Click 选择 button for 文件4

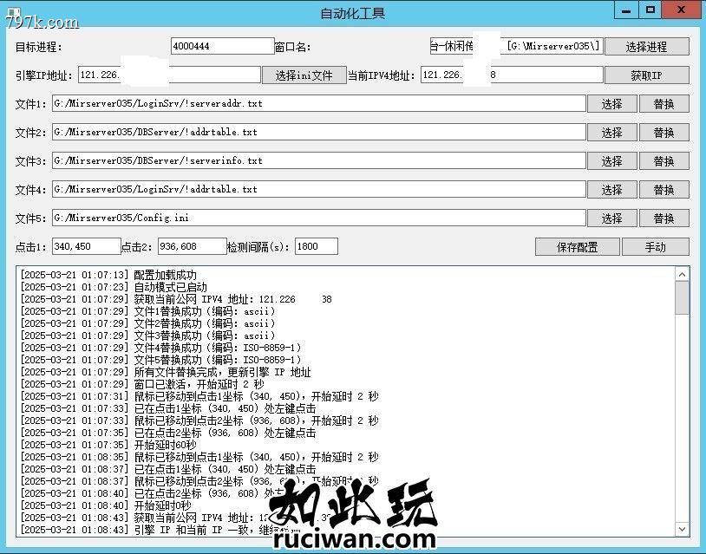(x=612, y=190)
